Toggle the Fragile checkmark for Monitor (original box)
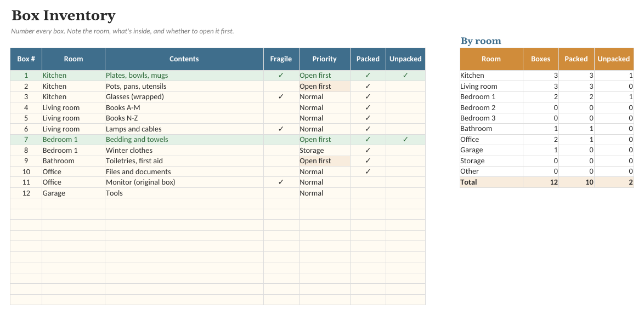644x315 pixels. (x=281, y=182)
